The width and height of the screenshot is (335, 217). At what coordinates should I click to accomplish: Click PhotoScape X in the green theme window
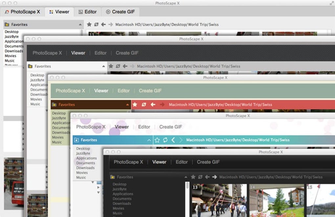coord(70,91)
